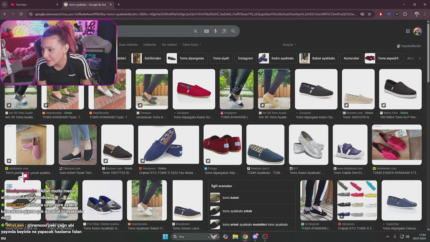This screenshot has width=430, height=242.
Task: Apply the Toms espadril filter chip
Action: click(383, 58)
